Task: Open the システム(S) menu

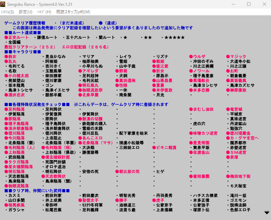Action: point(8,12)
